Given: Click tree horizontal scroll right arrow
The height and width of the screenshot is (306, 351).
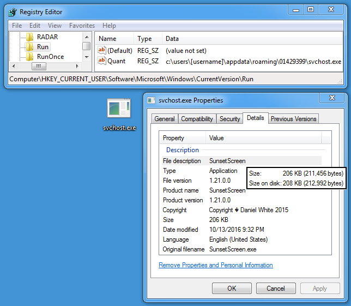Looking at the screenshot, I should pyautogui.click(x=77, y=66).
